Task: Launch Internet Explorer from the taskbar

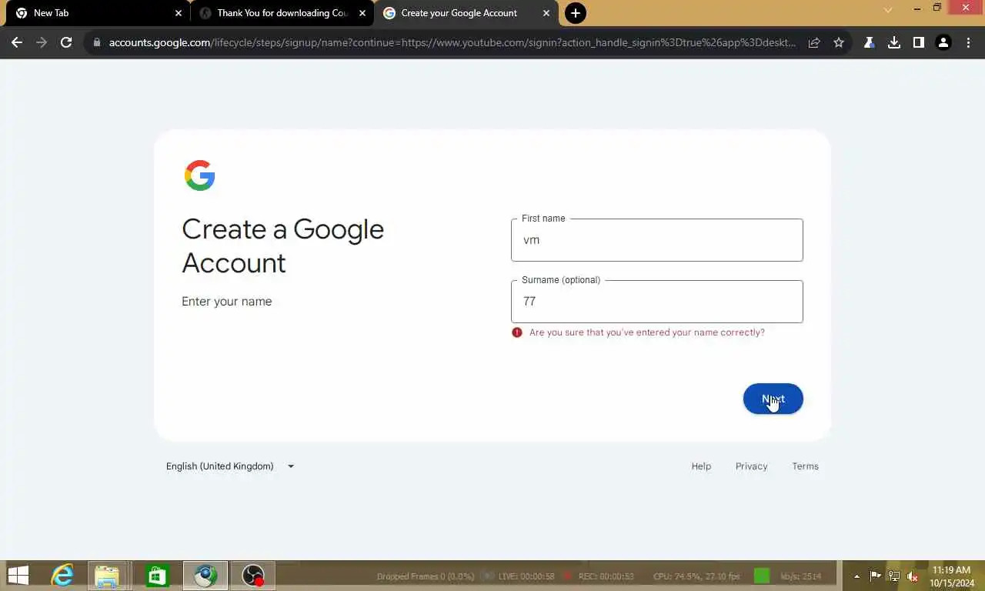Action: pos(62,576)
